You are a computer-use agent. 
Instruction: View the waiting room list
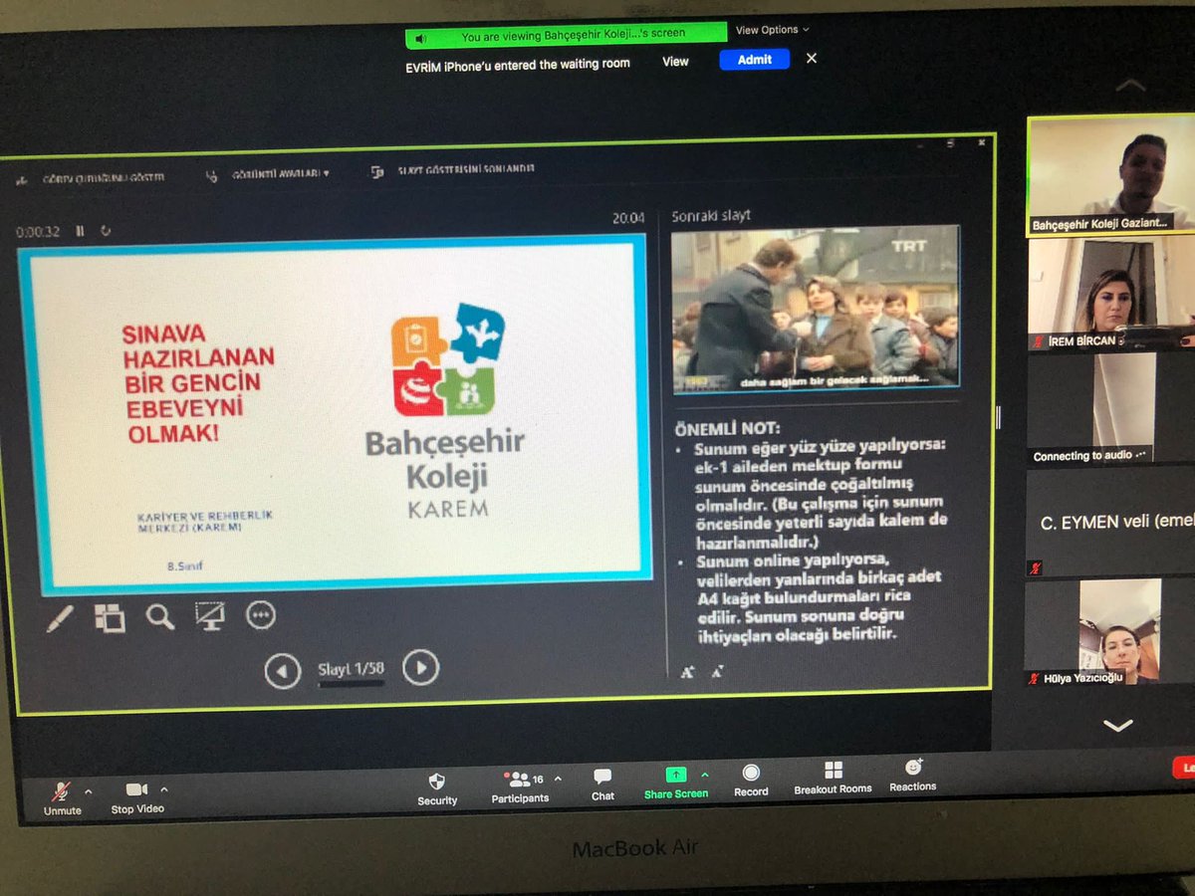[675, 62]
